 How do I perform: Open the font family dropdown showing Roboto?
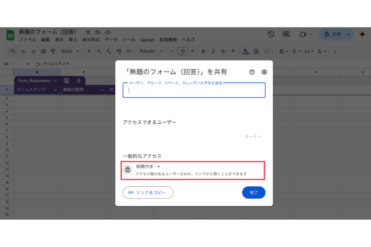[150, 51]
